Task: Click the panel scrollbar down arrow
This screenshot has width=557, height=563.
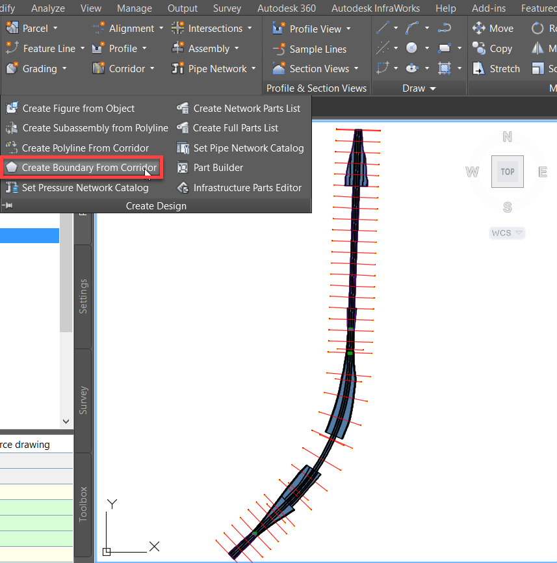Action: click(x=66, y=421)
